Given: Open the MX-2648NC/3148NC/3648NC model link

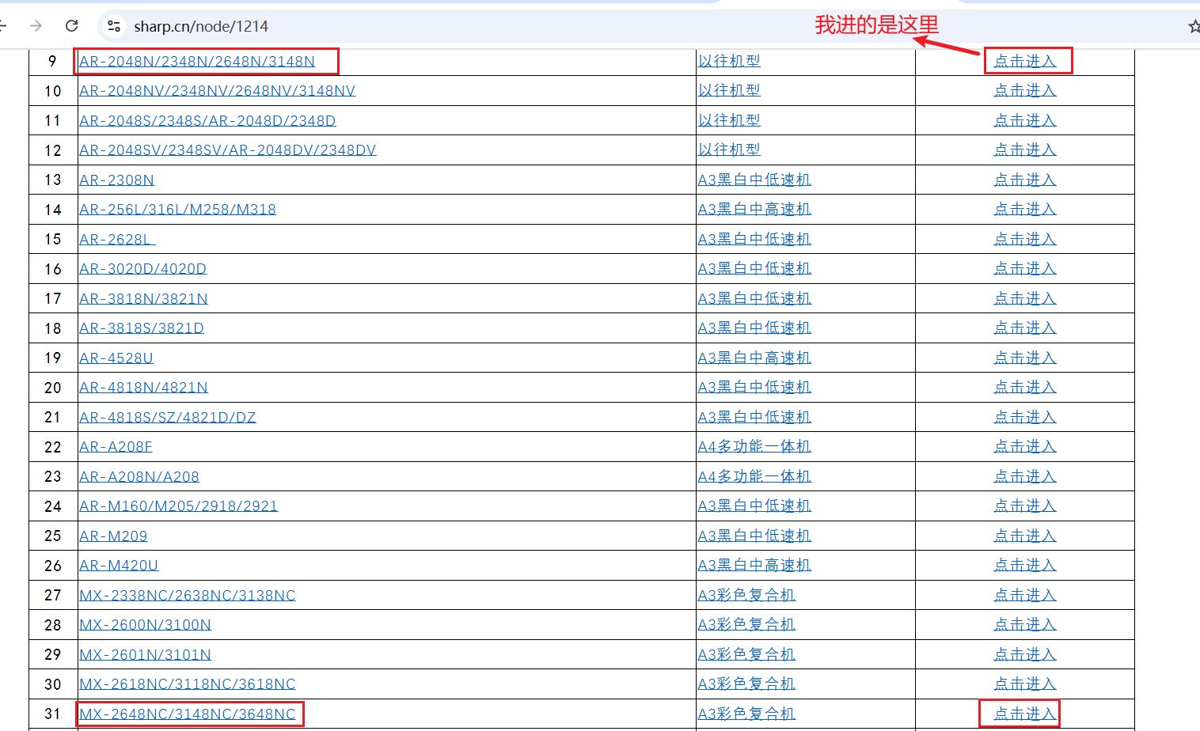Looking at the screenshot, I should pos(188,714).
